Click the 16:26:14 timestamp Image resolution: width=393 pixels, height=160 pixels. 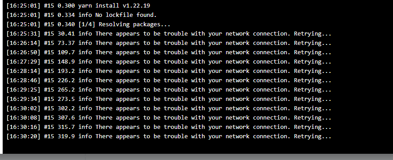(23, 43)
